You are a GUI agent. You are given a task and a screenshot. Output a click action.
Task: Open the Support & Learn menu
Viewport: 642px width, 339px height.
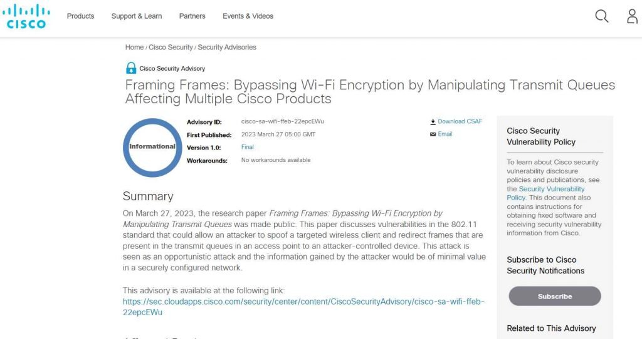point(137,16)
